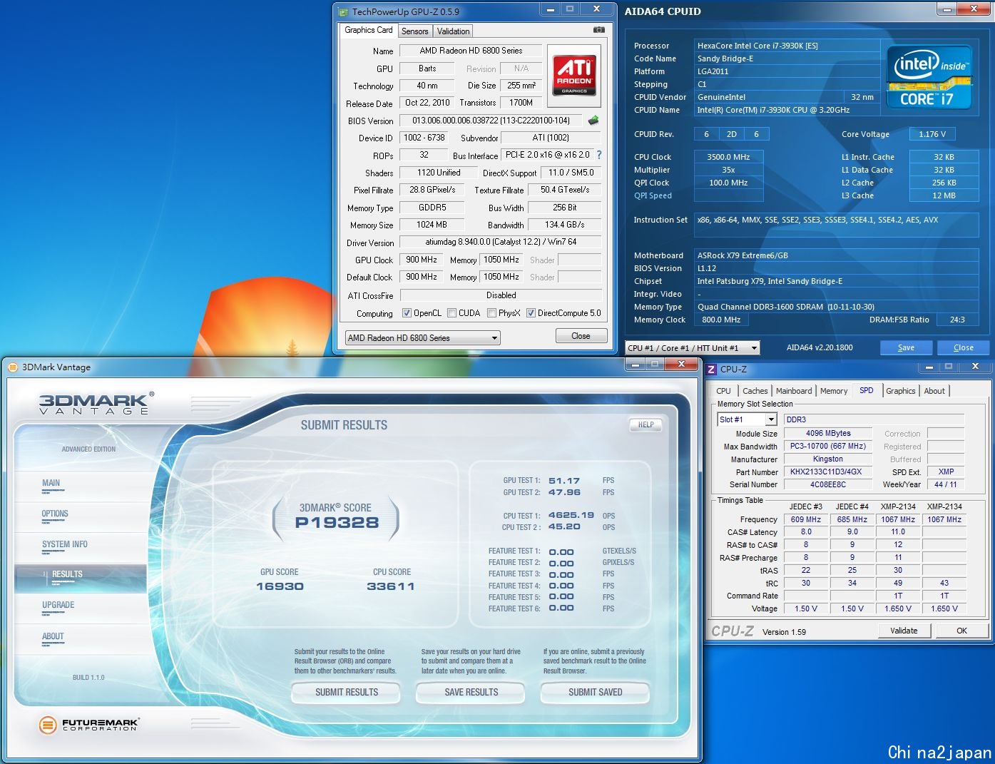Open the Validation tab in GPU-Z

(x=453, y=31)
